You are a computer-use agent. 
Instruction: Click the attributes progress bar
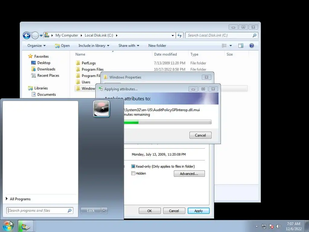[x=168, y=122]
